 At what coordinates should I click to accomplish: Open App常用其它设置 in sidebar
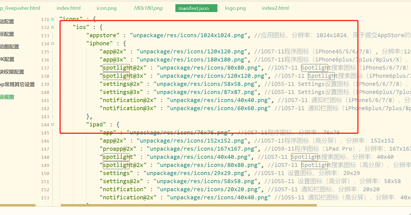click(x=17, y=84)
